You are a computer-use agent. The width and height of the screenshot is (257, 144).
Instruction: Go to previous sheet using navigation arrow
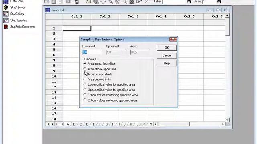[52, 124]
